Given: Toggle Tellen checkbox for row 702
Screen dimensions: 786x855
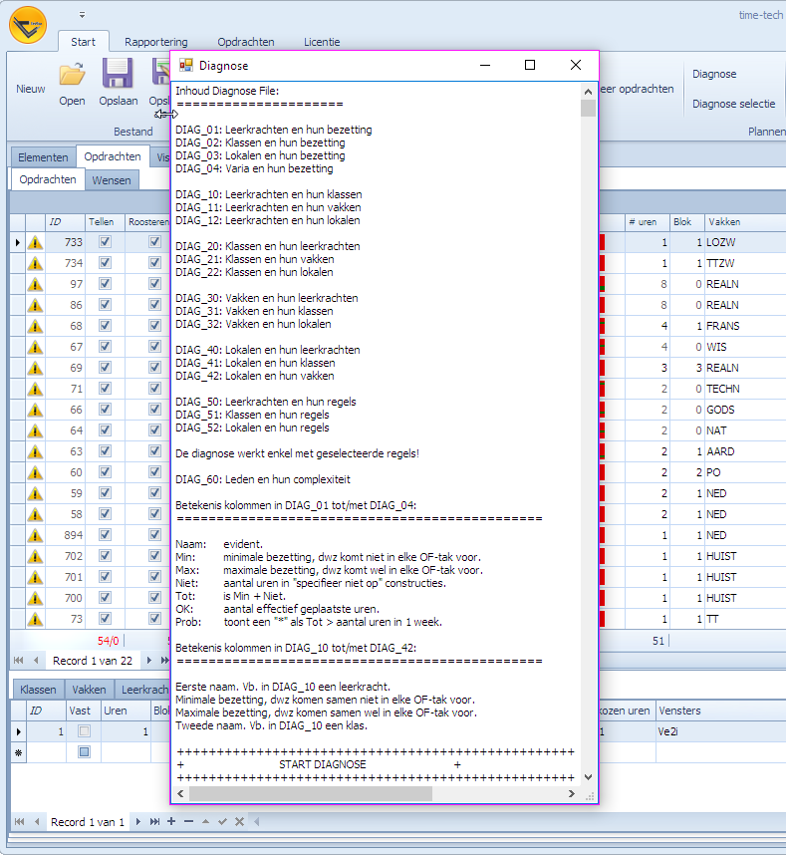Looking at the screenshot, I should 106,556.
